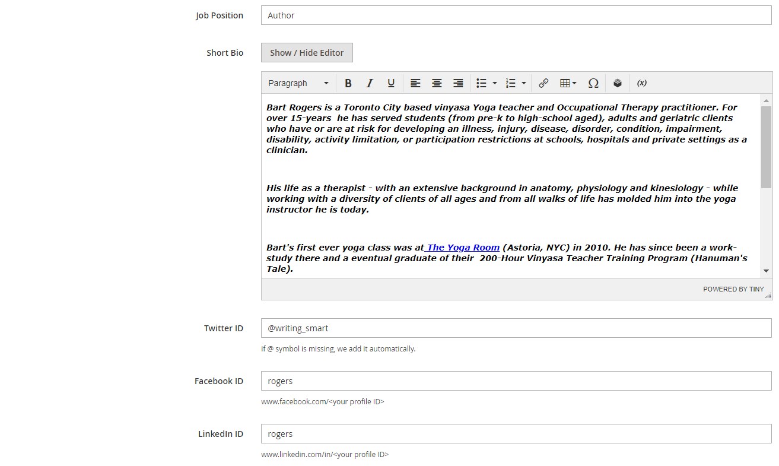Click the editor scrollbar down arrow
The image size is (779, 466).
(766, 271)
